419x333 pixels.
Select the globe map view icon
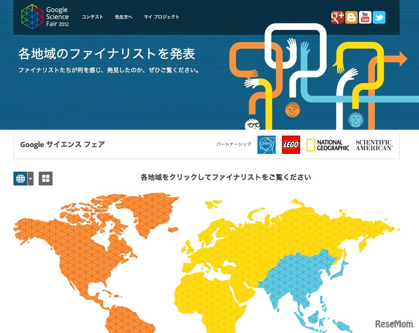pos(21,178)
